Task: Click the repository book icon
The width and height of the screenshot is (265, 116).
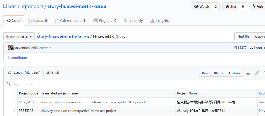Action: click(5, 6)
